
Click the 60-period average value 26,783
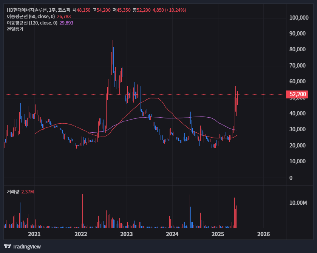(x=64, y=17)
